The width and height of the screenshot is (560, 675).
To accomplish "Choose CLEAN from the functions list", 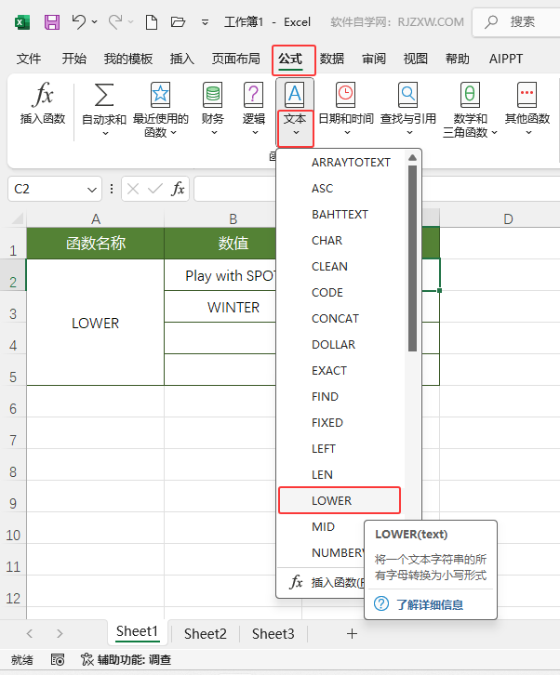I will pos(341,267).
